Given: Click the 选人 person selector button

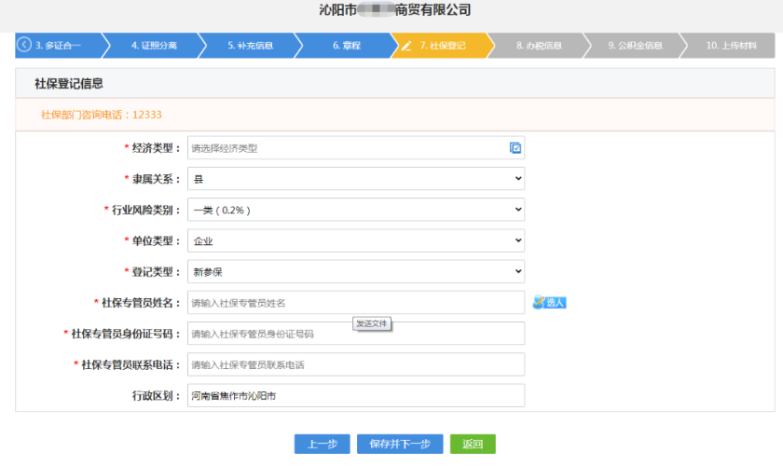Looking at the screenshot, I should coord(550,302).
